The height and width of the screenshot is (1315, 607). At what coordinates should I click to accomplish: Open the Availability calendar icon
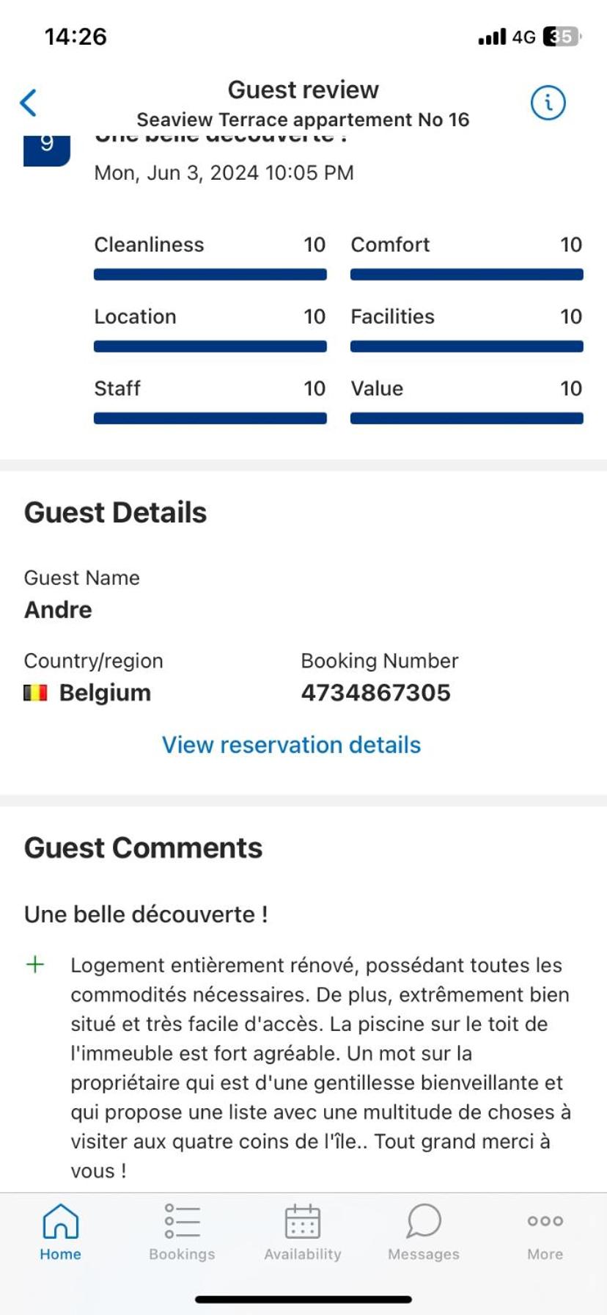303,1221
